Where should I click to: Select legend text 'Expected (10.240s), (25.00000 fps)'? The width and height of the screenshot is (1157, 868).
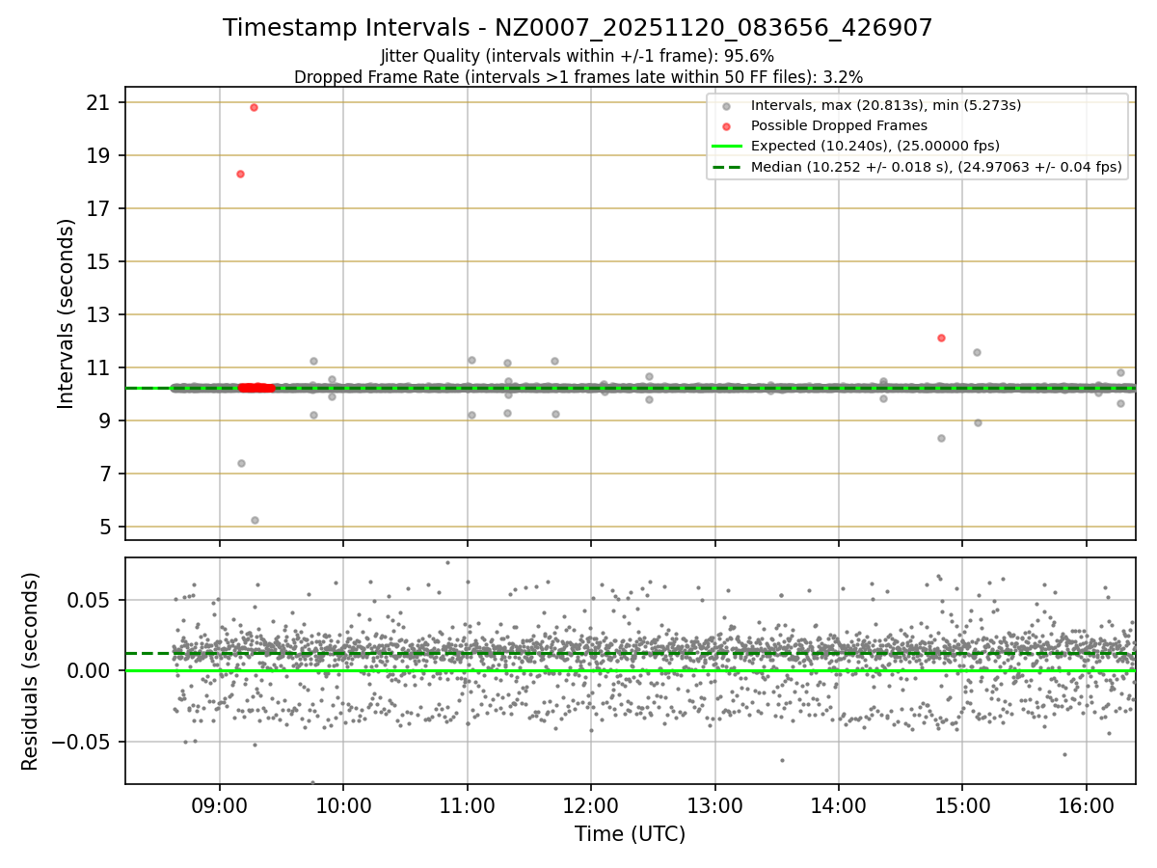(875, 146)
